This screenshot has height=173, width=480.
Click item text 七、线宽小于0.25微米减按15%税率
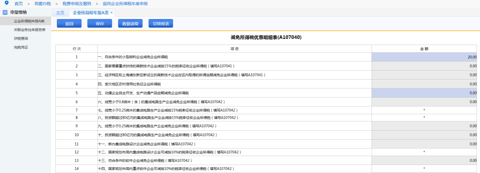coord(168,110)
